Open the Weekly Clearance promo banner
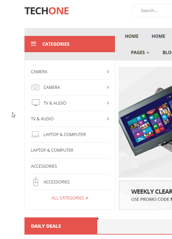The width and height of the screenshot is (172, 239). (145, 195)
